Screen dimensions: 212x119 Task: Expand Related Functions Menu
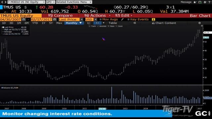(x=74, y=2)
